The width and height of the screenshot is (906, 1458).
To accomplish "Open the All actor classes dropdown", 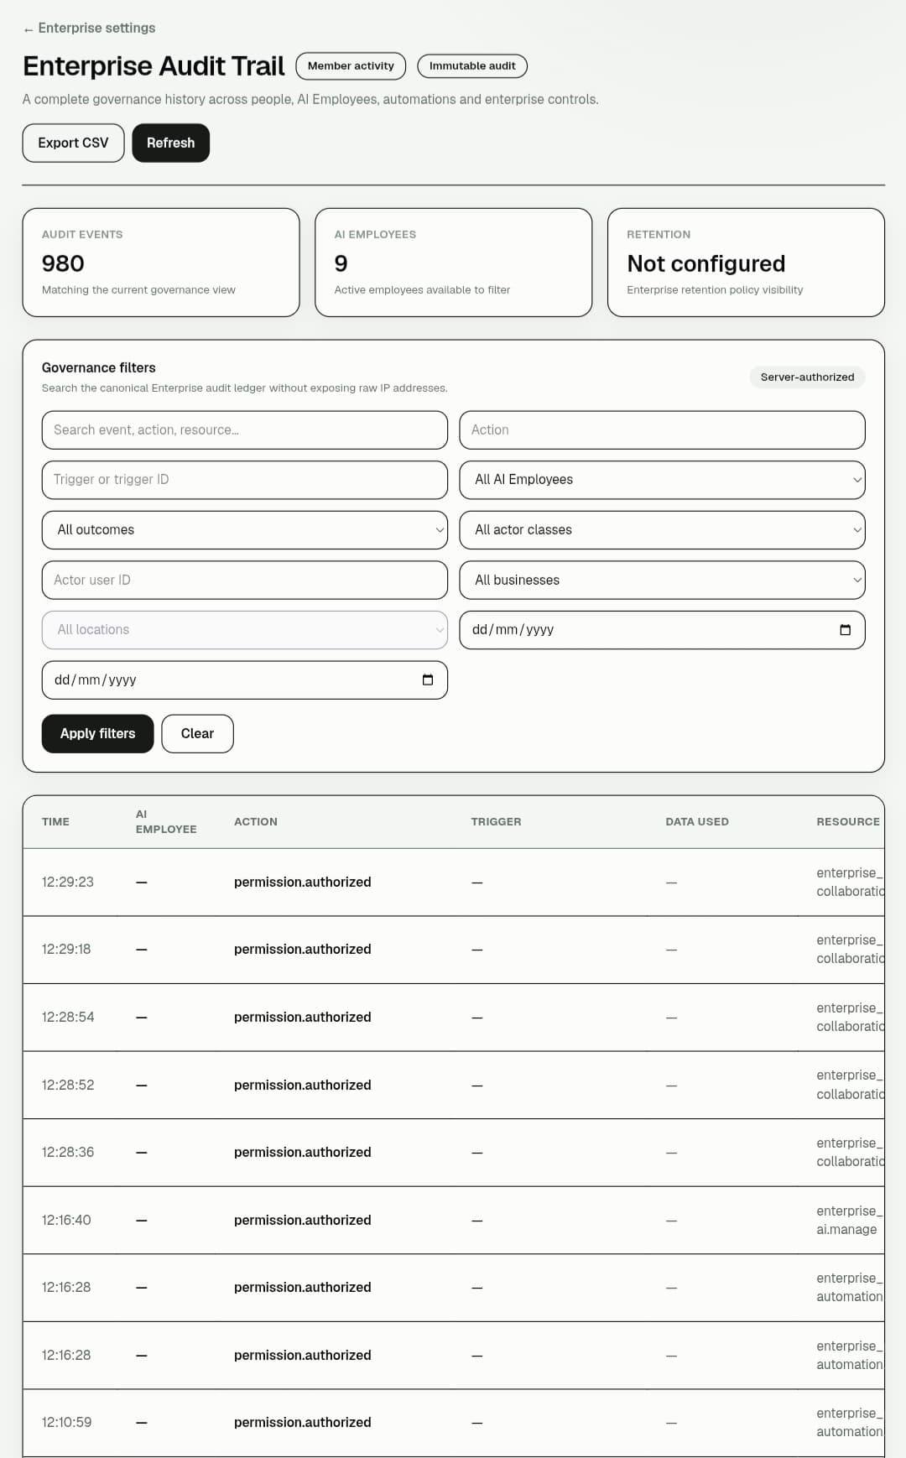I will (x=662, y=530).
